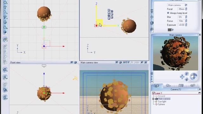The height and width of the screenshot is (114, 203).
Task: Toggle Layer 1 visibility eye icon
Action: point(200,93)
